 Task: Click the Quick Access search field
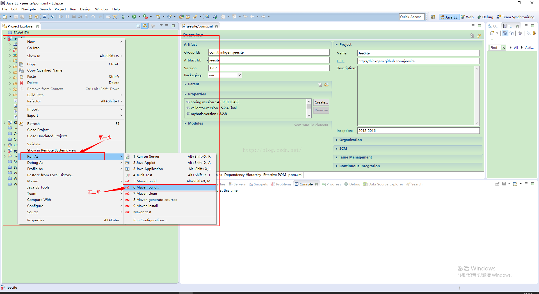[x=412, y=17]
